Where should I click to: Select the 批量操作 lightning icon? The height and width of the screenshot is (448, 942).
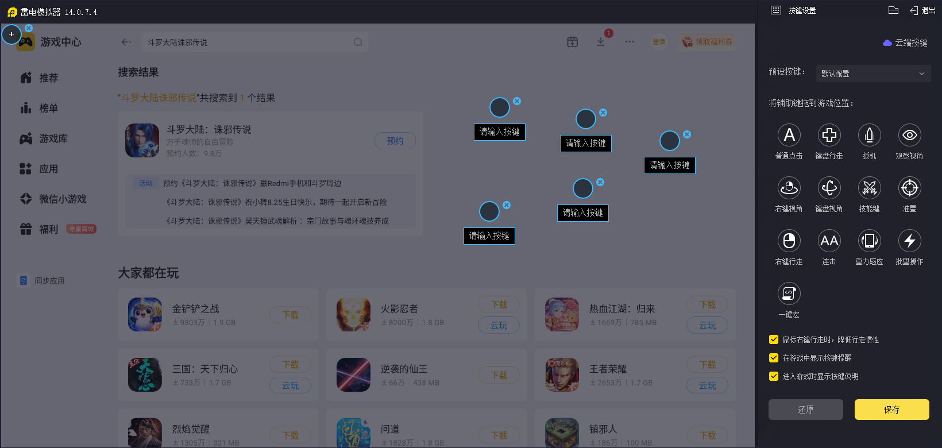(910, 241)
